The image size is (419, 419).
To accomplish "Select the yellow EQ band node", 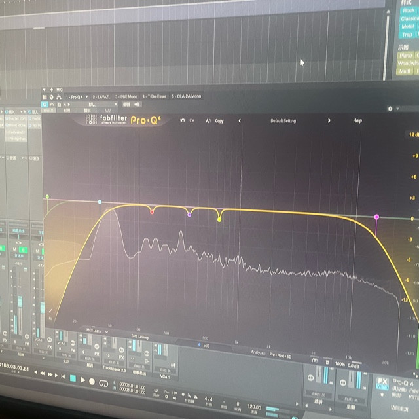I will (219, 220).
